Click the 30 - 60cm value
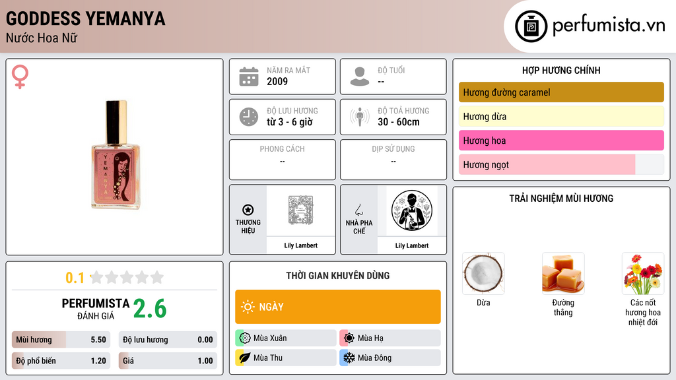676x380 pixels. pyautogui.click(x=399, y=122)
